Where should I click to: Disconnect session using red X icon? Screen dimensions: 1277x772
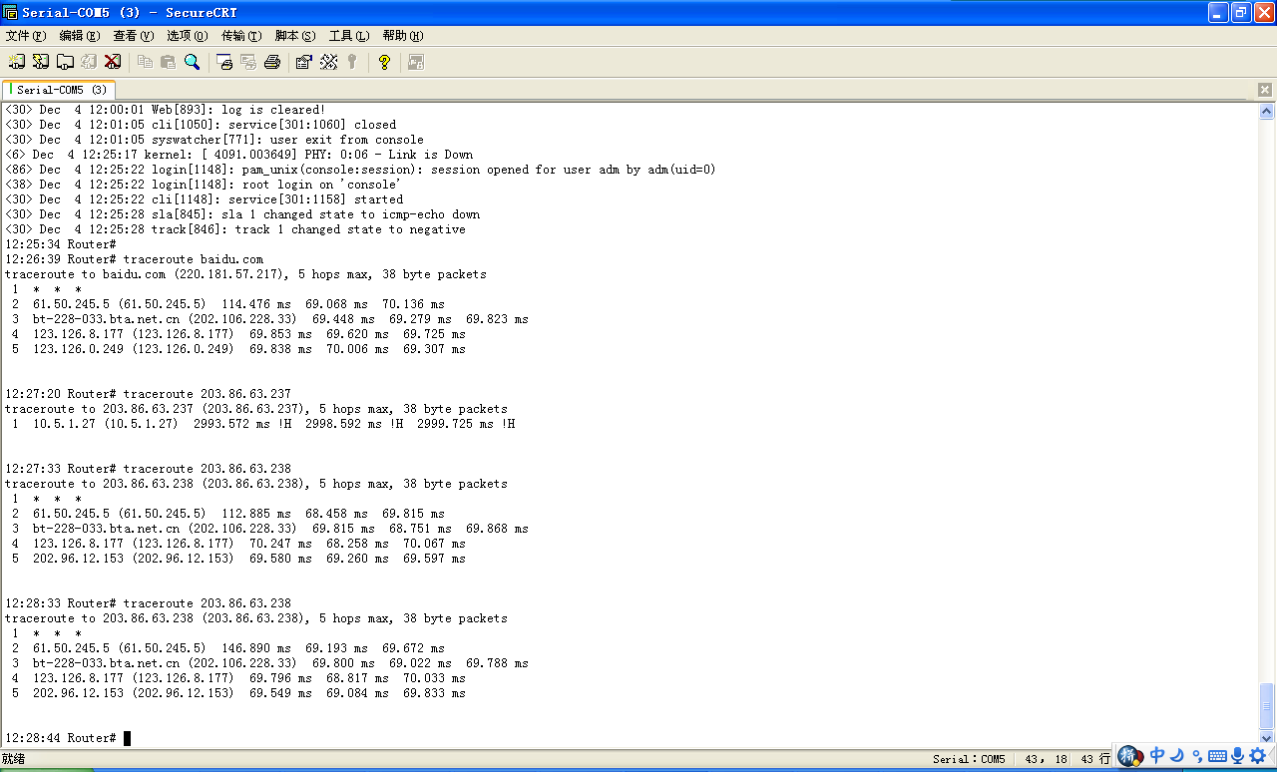coord(113,62)
